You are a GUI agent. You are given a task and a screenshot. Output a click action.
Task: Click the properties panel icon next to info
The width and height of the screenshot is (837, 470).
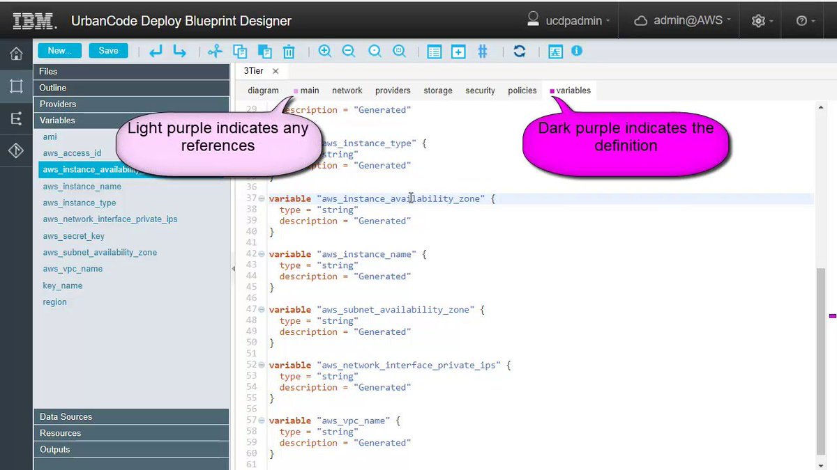pyautogui.click(x=555, y=52)
